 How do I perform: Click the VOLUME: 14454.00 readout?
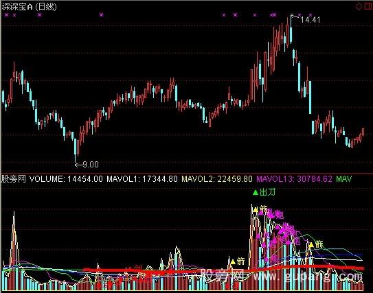[x=66, y=179]
